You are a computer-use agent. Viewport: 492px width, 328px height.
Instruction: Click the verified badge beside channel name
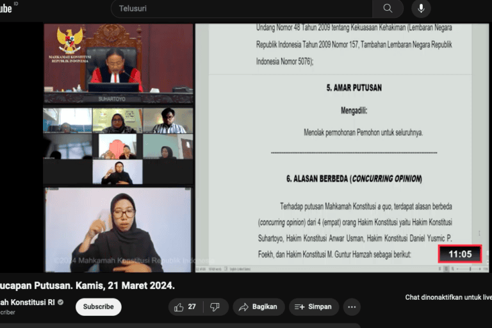61,302
